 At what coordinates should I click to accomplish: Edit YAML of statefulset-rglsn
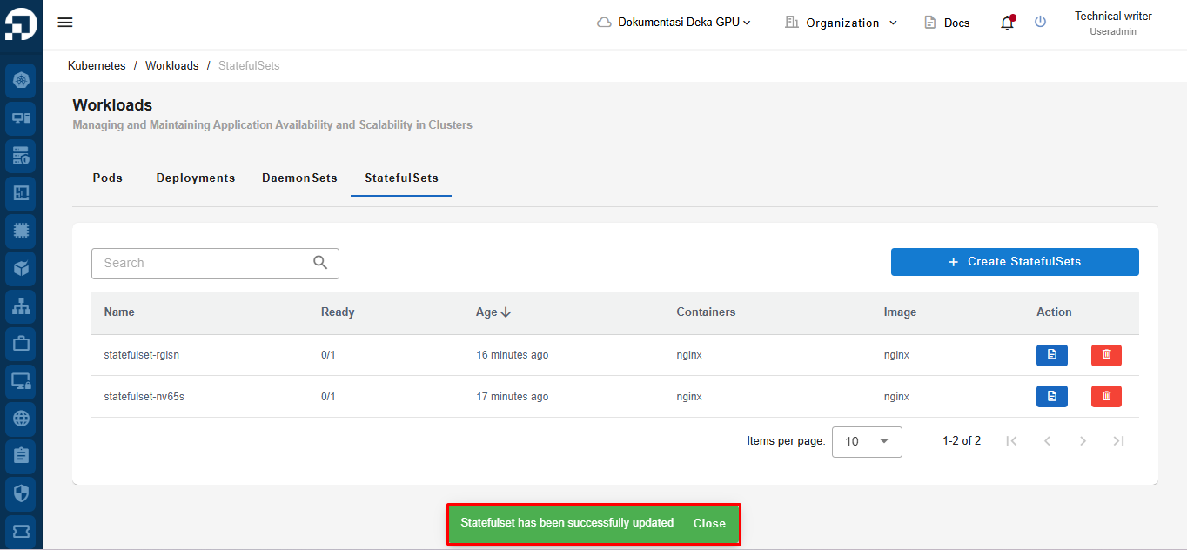(1051, 355)
